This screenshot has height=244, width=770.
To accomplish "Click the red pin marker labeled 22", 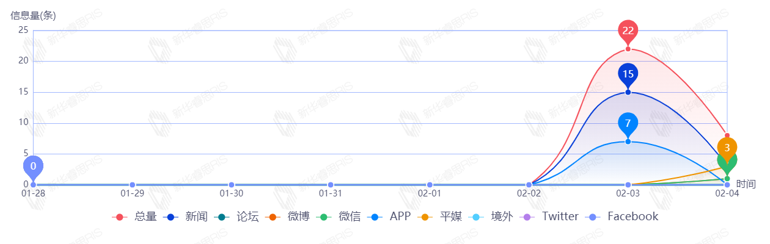I will [628, 30].
